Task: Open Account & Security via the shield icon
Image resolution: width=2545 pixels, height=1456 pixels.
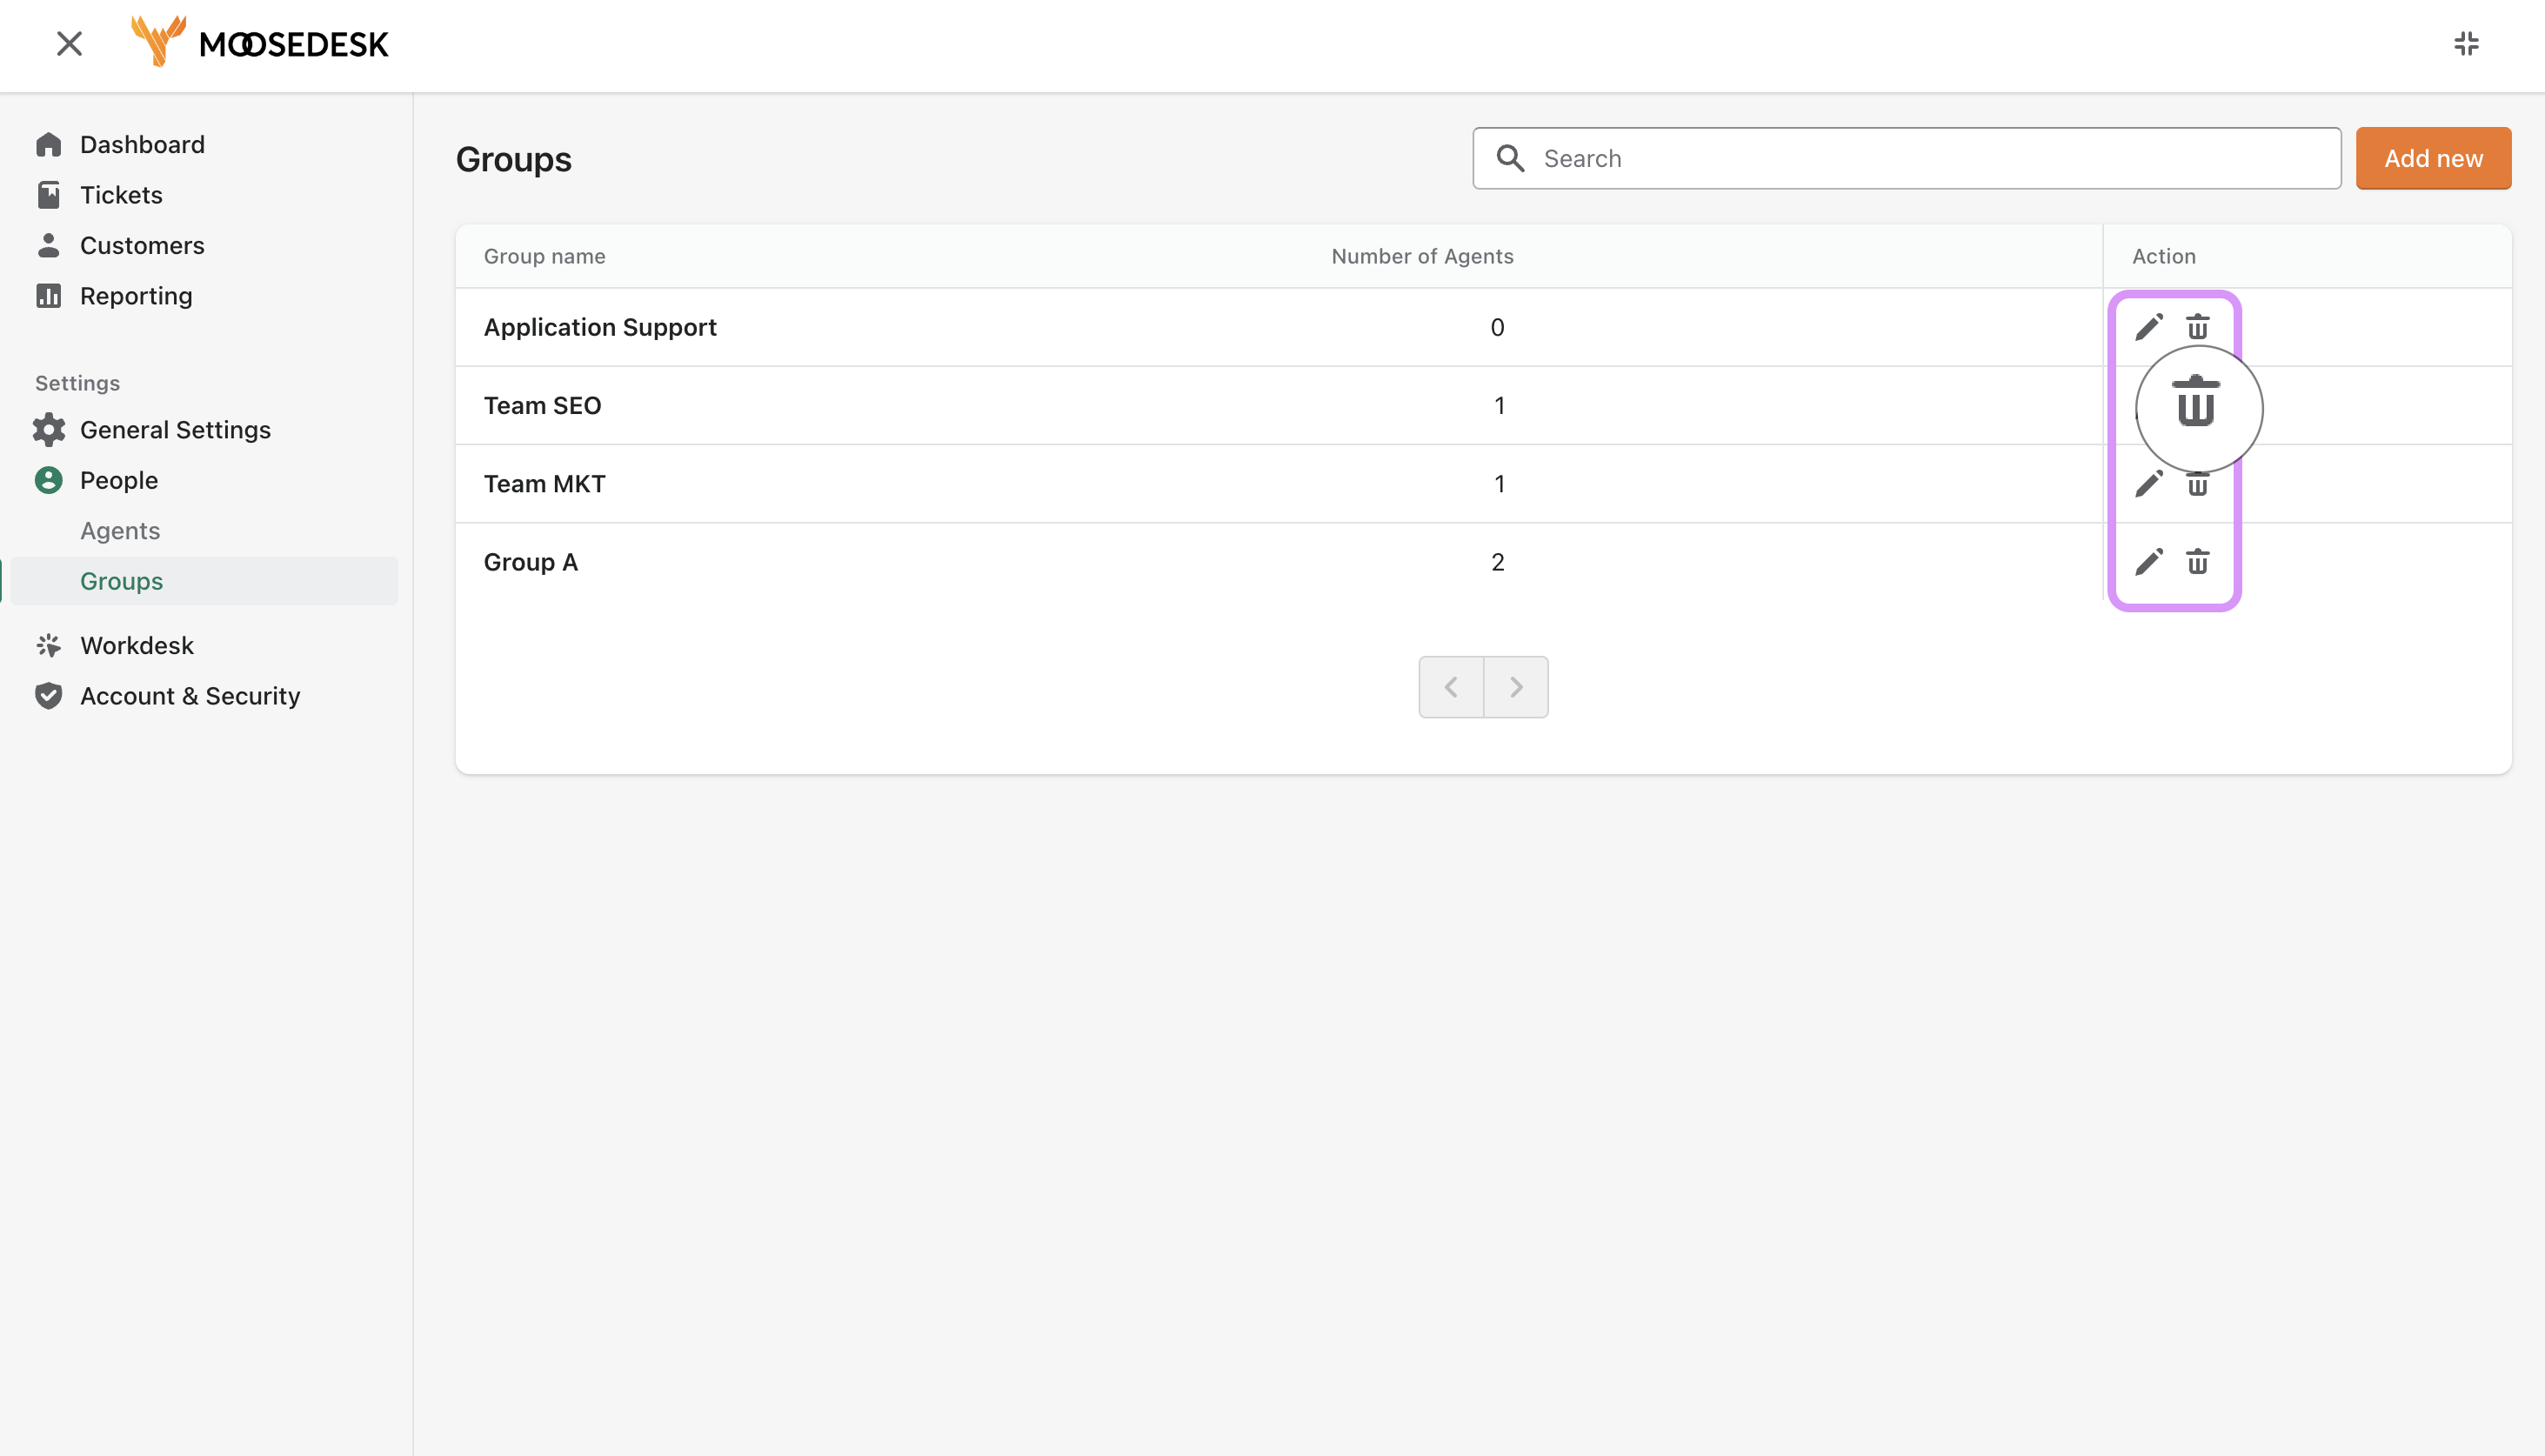Action: tap(48, 696)
